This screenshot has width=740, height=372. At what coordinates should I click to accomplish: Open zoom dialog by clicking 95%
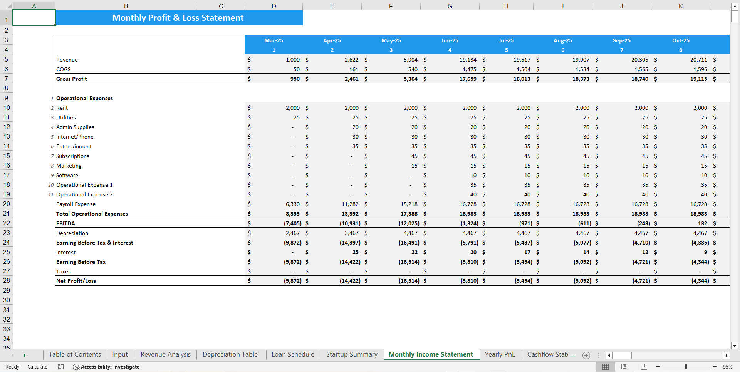728,367
